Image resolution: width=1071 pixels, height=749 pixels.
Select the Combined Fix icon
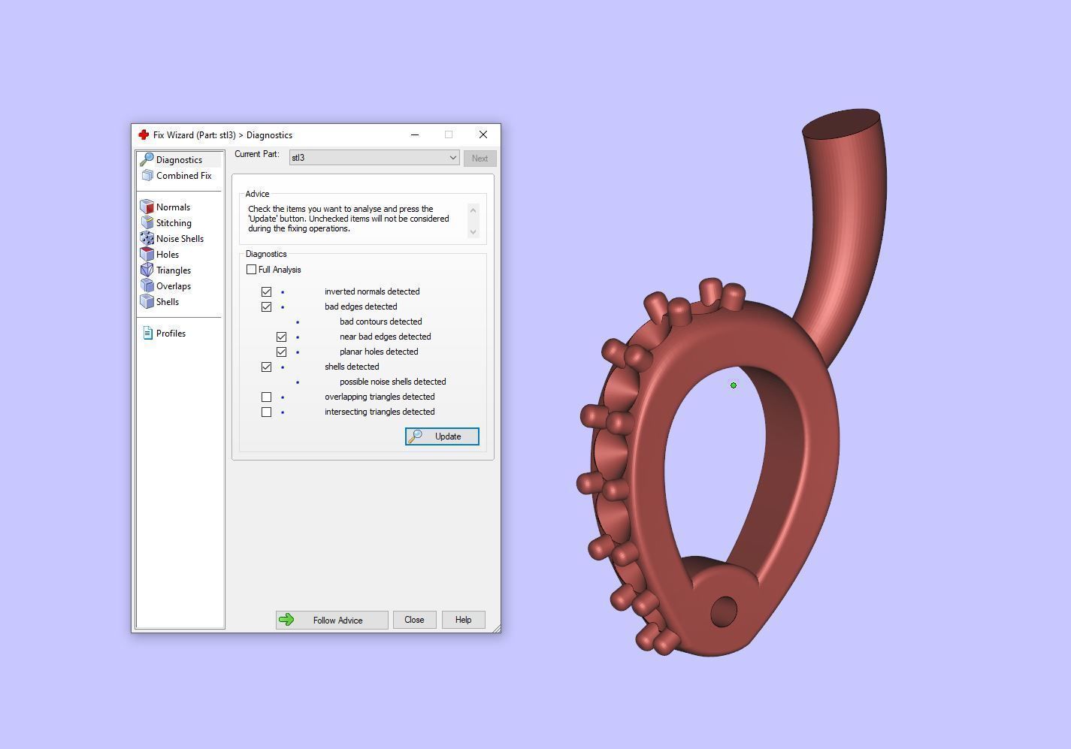click(x=147, y=176)
